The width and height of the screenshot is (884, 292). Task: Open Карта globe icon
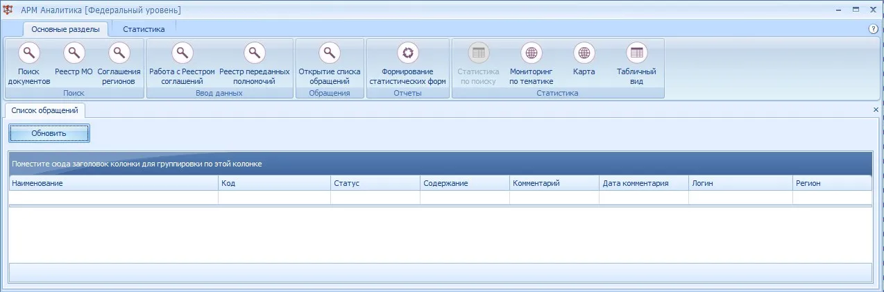click(x=584, y=53)
